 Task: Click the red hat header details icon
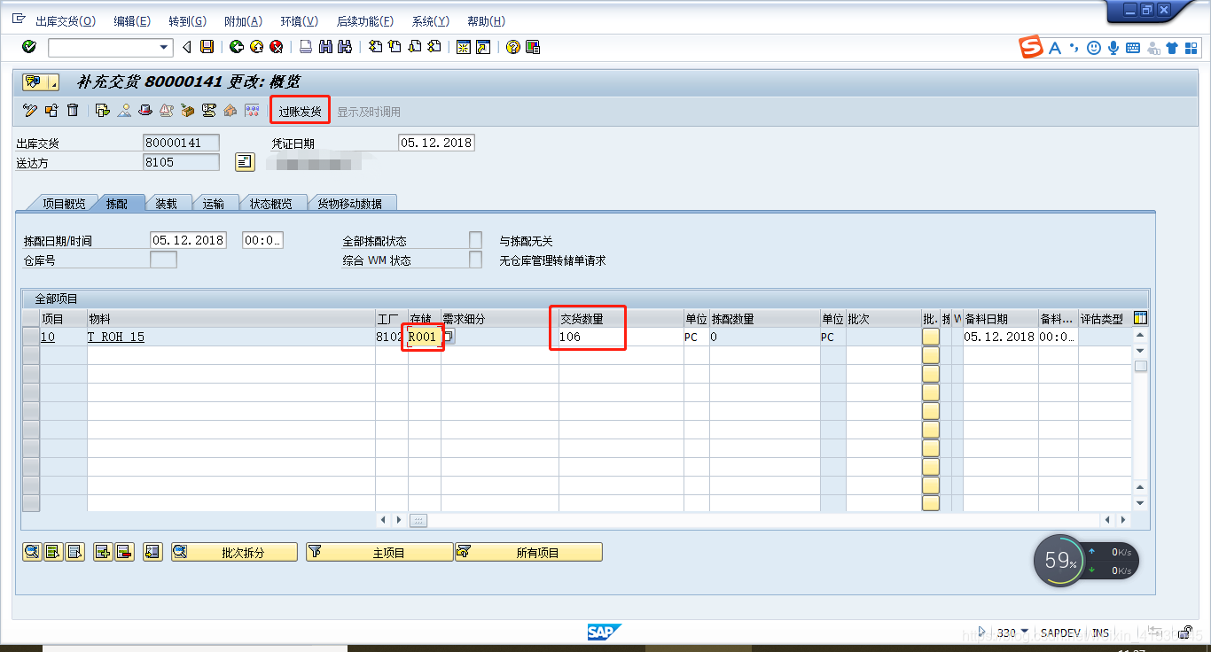coord(145,111)
